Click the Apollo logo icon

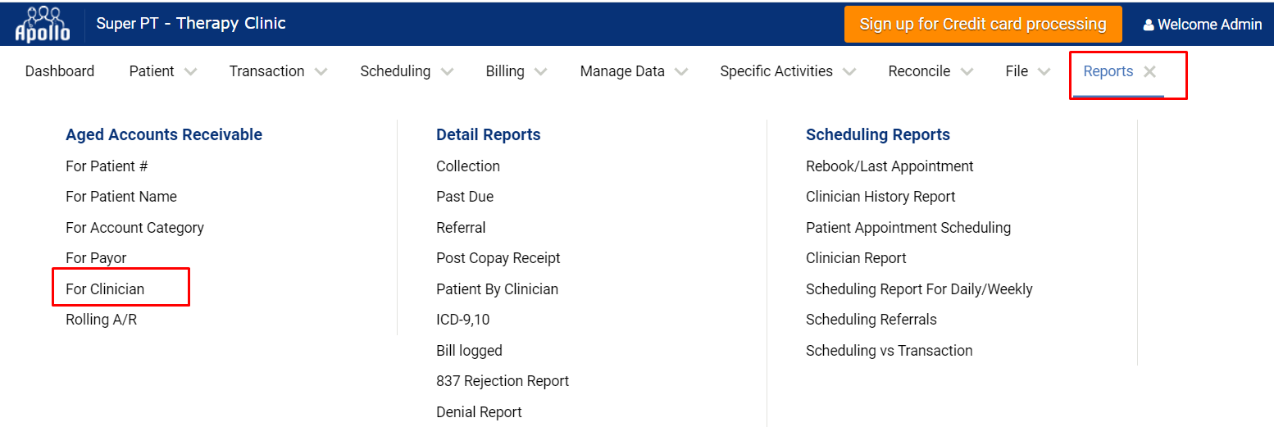[43, 24]
